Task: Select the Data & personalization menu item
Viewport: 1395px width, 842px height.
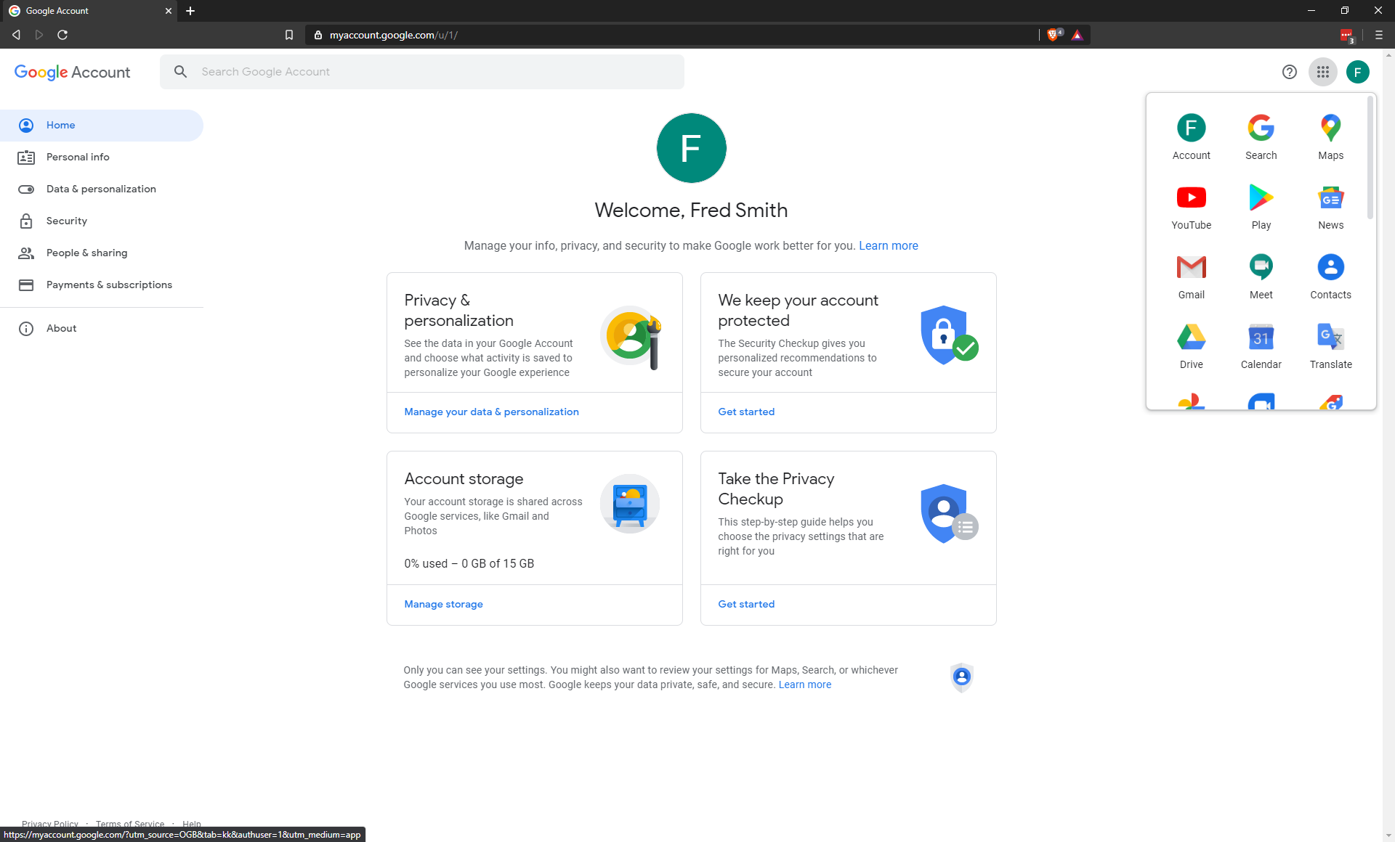Action: (x=101, y=188)
